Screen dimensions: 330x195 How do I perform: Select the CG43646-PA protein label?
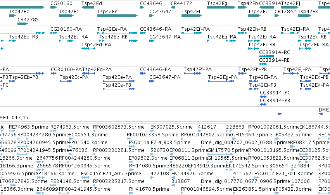point(155,70)
